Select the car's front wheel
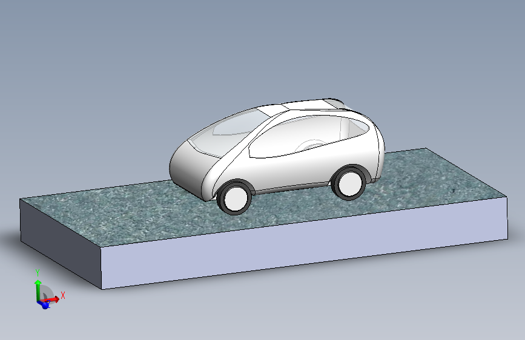 tap(234, 198)
